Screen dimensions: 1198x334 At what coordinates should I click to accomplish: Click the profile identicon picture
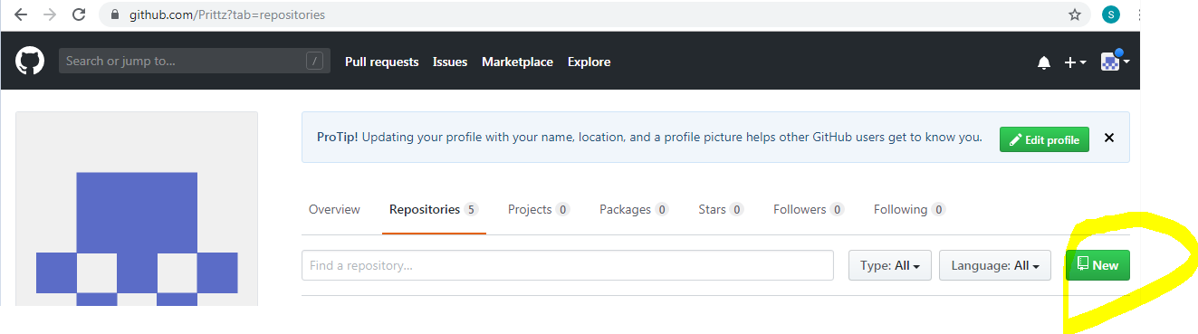pos(137,209)
